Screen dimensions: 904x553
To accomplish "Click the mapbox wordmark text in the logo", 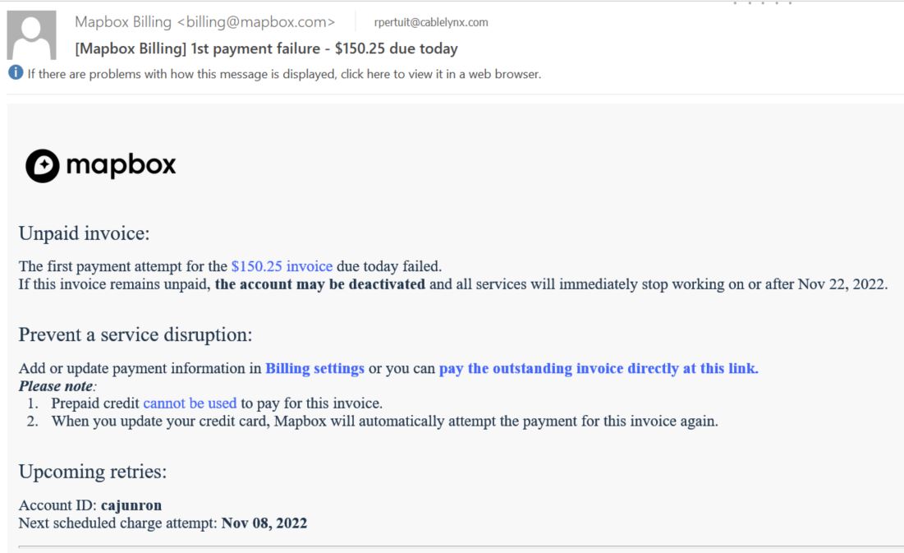I will (x=121, y=166).
